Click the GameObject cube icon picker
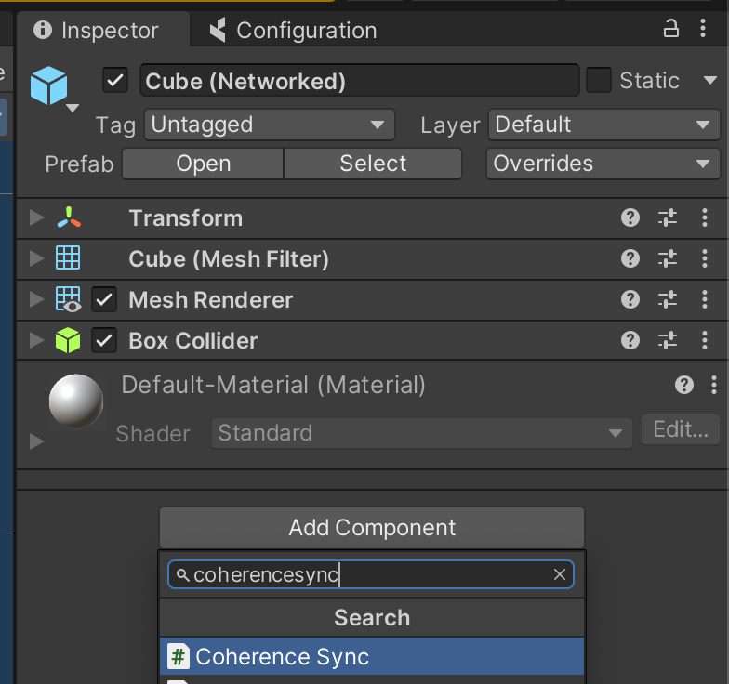Image resolution: width=729 pixels, height=684 pixels. coord(50,86)
